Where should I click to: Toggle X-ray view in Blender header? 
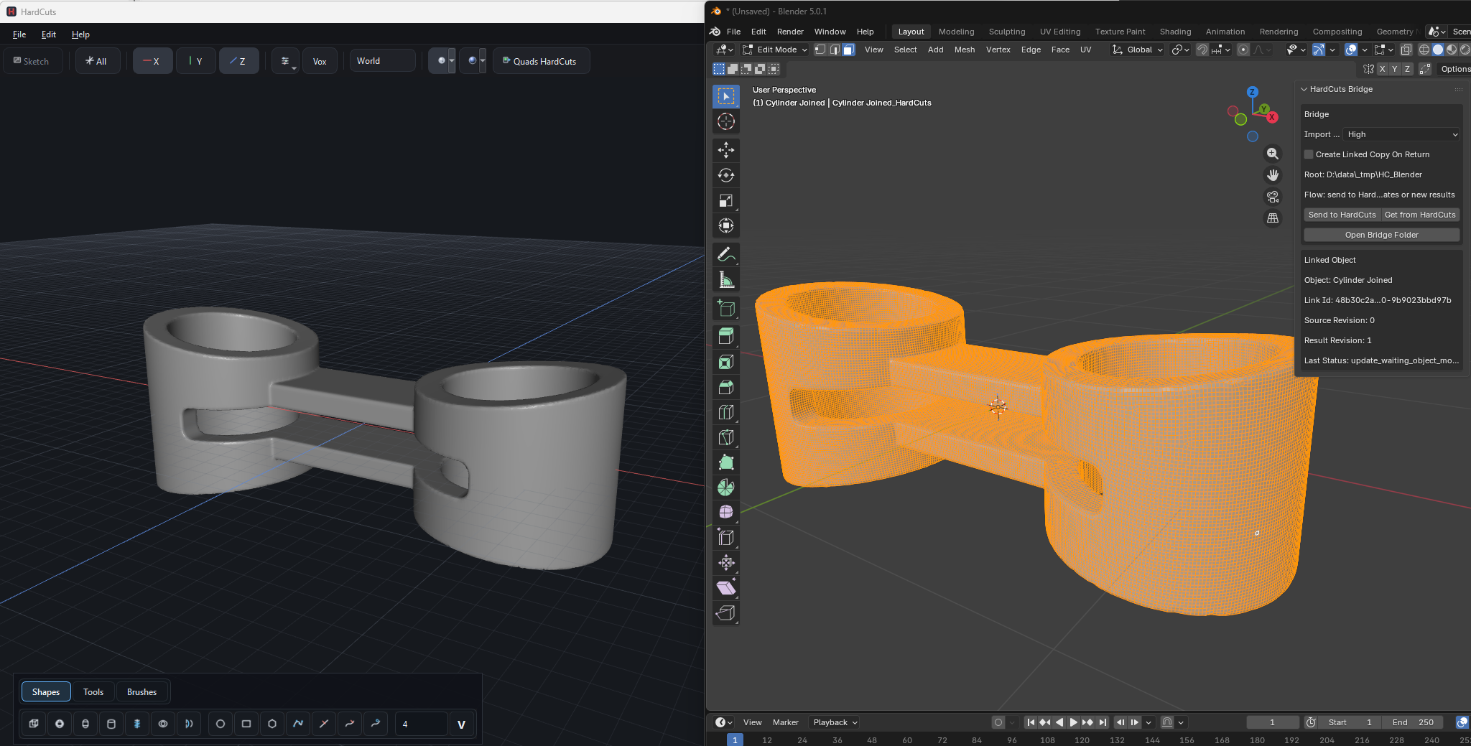[1406, 50]
